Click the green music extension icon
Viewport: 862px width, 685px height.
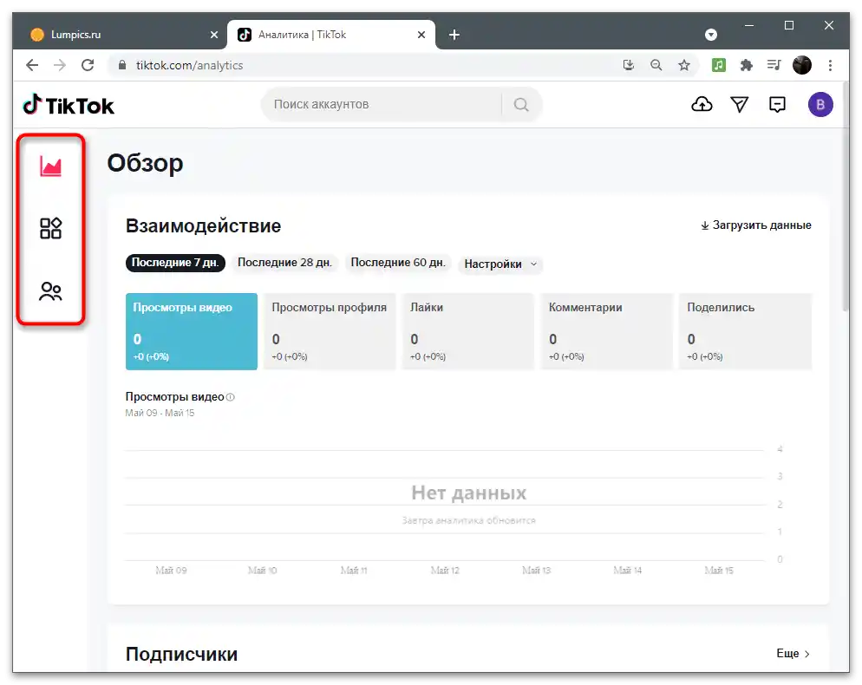(719, 65)
